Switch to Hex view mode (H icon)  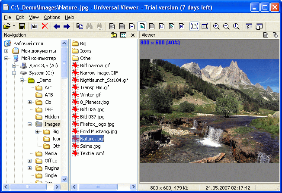click(x=132, y=26)
